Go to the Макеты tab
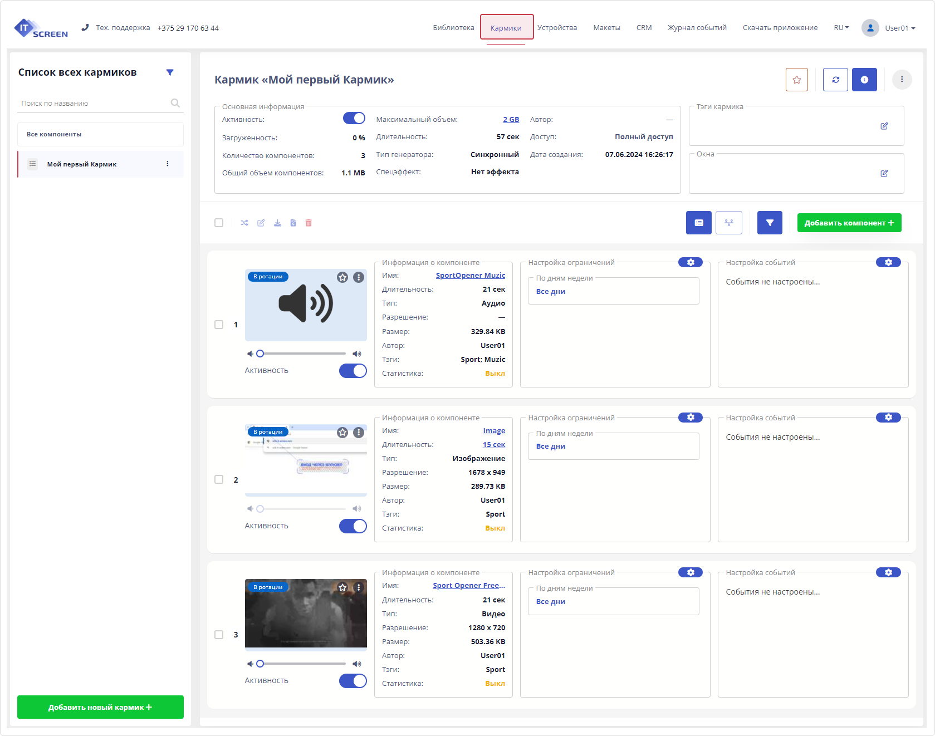Image resolution: width=935 pixels, height=736 pixels. pos(606,28)
